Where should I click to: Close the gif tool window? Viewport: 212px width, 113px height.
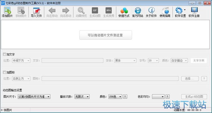coord(207,3)
